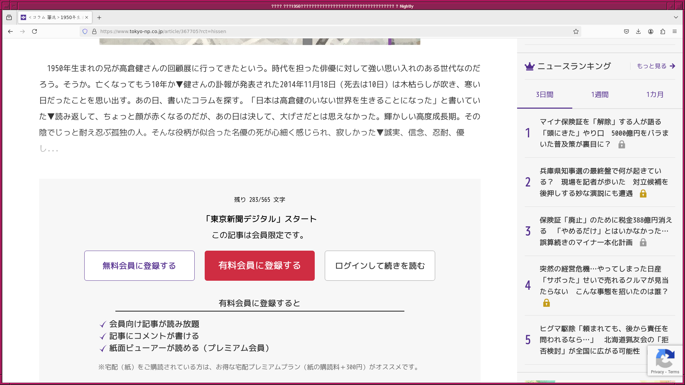Switch ranking to 1カ月 tab
The image size is (685, 385).
(655, 95)
